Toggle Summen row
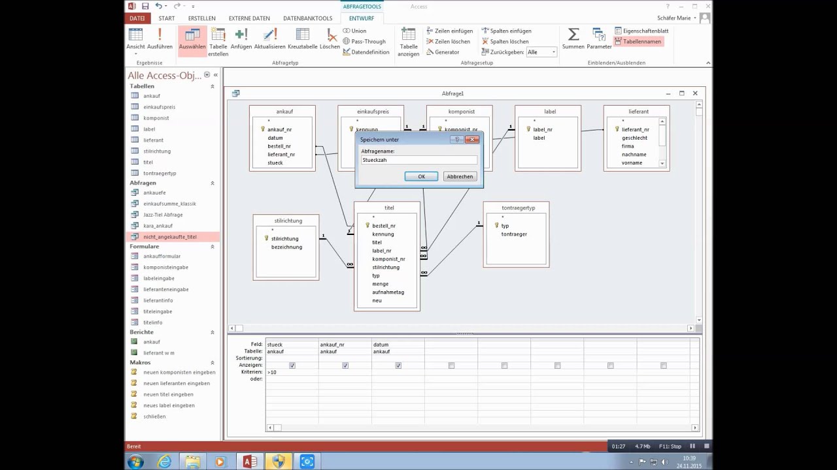This screenshot has height=470, width=837. pos(573,39)
